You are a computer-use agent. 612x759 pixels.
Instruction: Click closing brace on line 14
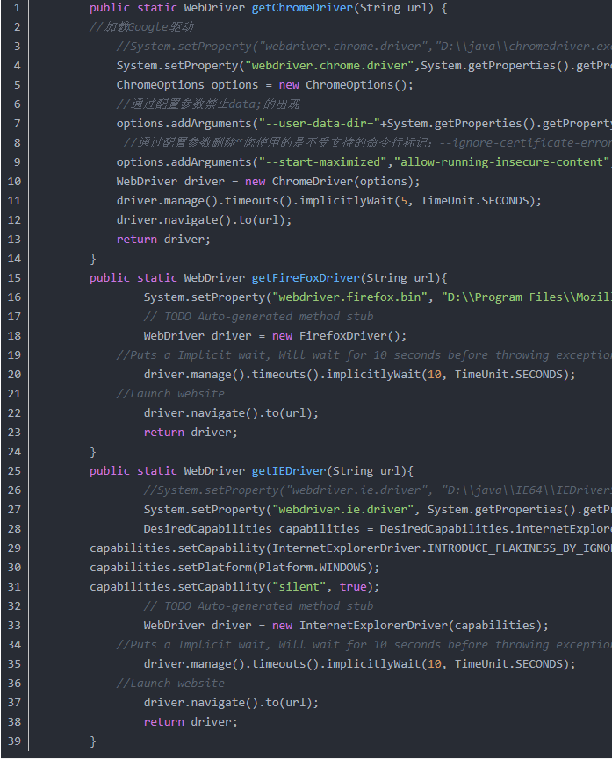tap(92, 259)
